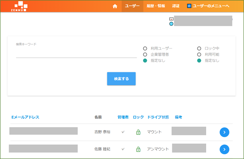Open the 認証 tab

pos(176,6)
